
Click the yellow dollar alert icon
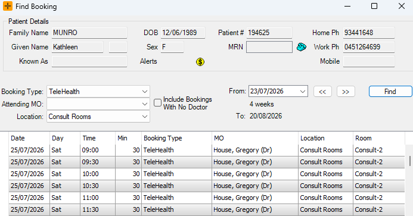point(200,62)
